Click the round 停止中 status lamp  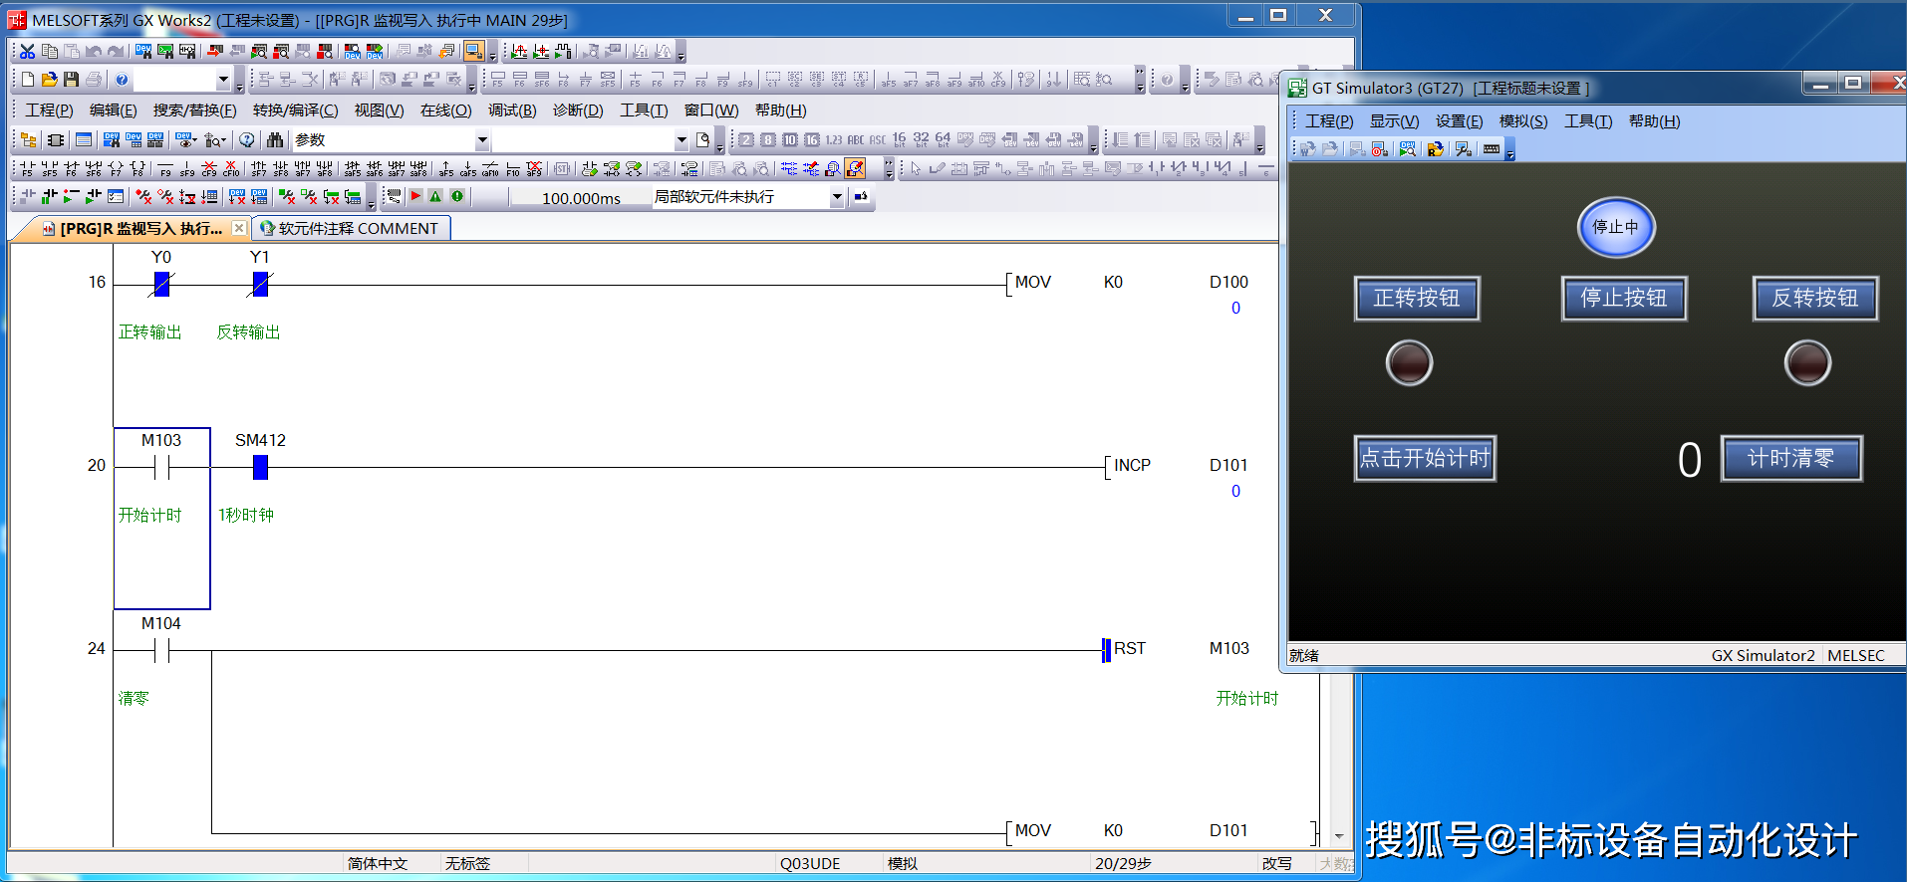pyautogui.click(x=1615, y=227)
